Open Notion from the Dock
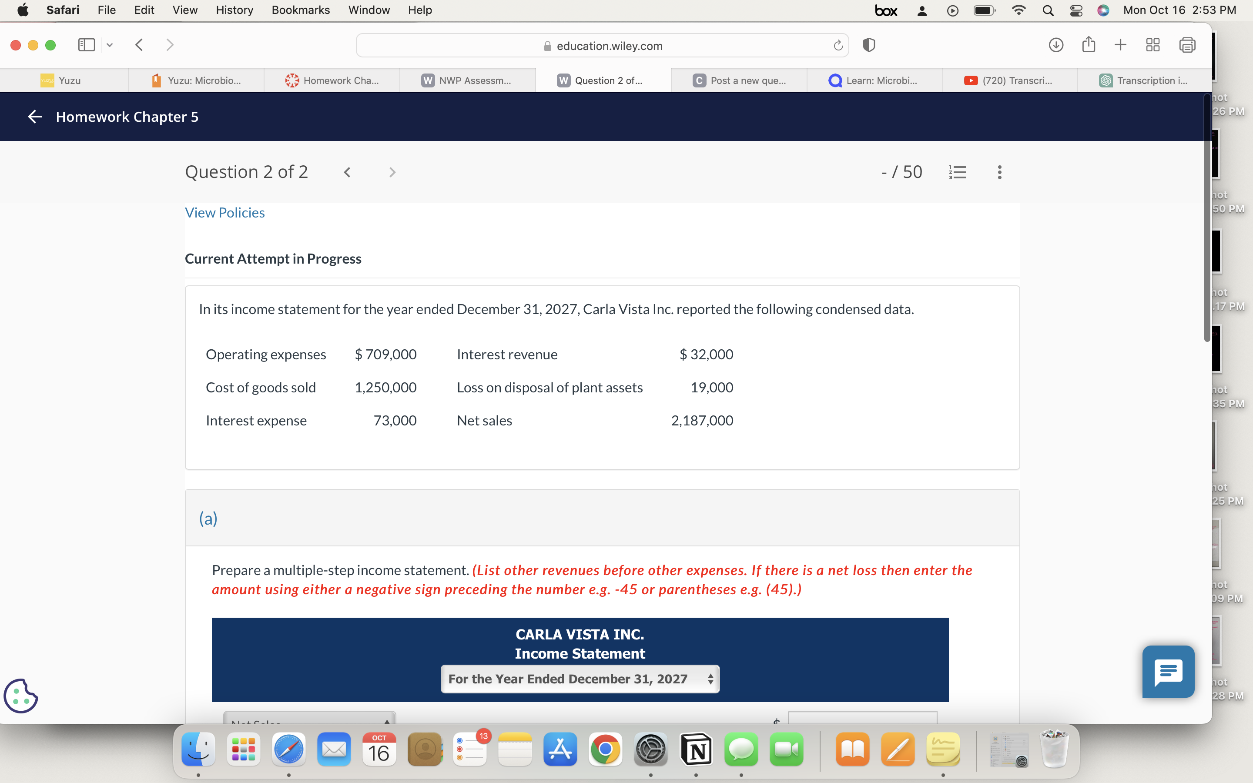The width and height of the screenshot is (1253, 783). tap(696, 750)
